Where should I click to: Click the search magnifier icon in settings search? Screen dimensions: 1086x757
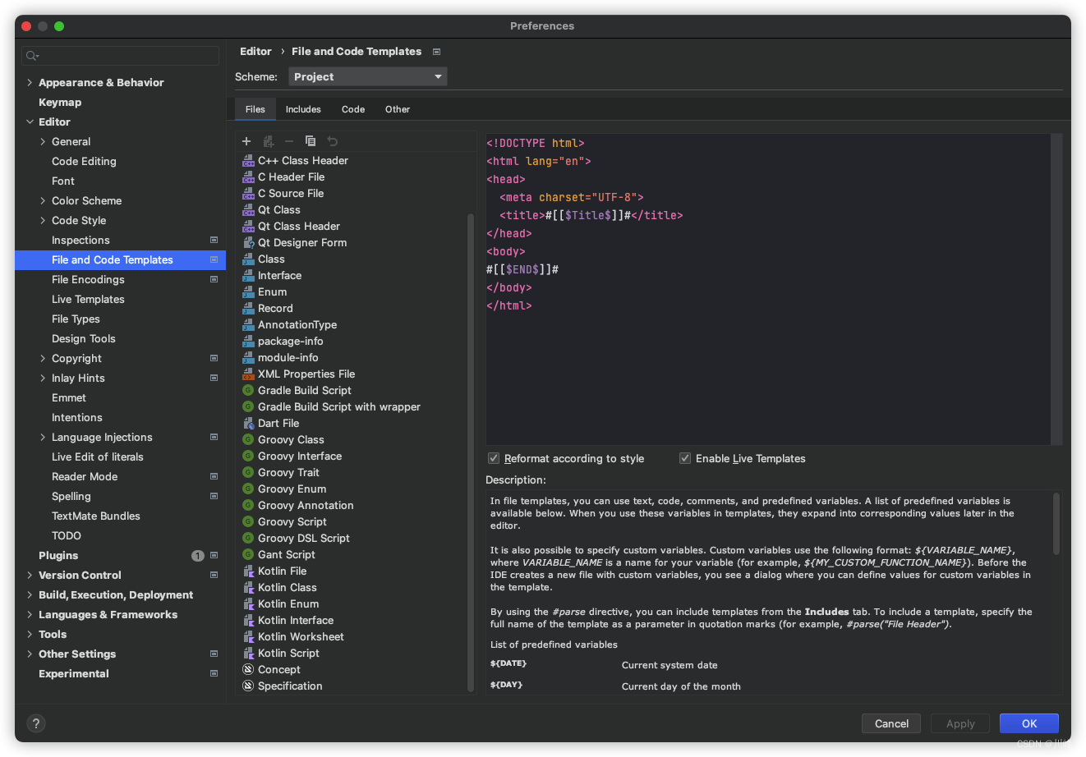pos(32,56)
